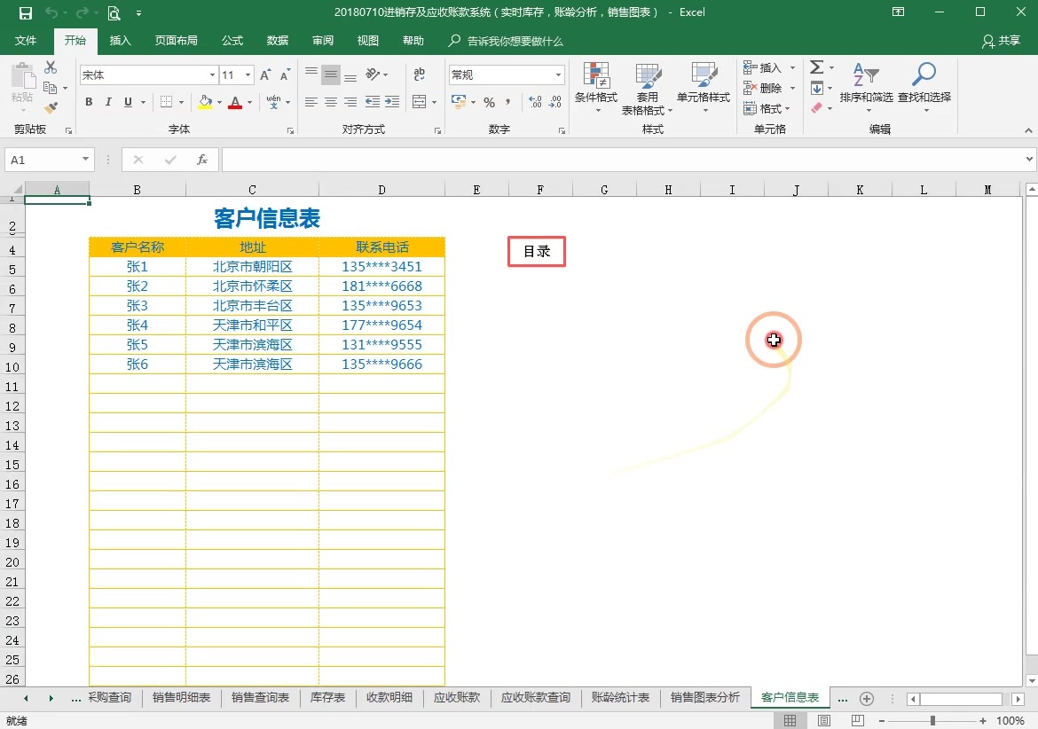Open 单元格样式 cell styles gallery

click(703, 87)
